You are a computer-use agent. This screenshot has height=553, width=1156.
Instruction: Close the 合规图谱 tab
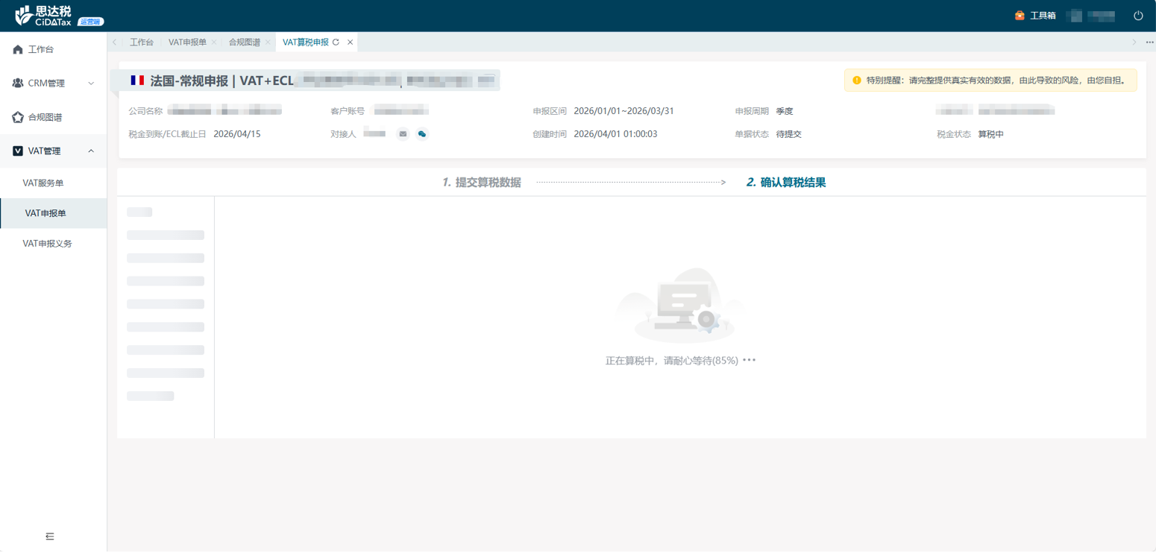pos(268,42)
